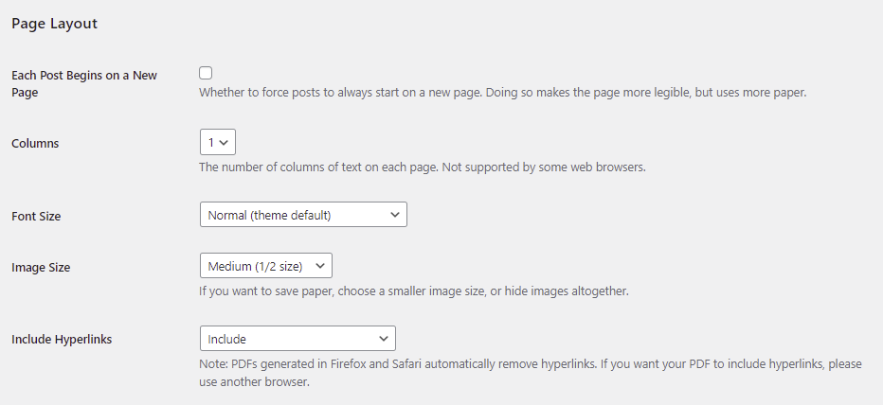
Task: Open the Include Hyperlinks dropdown
Action: (x=297, y=338)
